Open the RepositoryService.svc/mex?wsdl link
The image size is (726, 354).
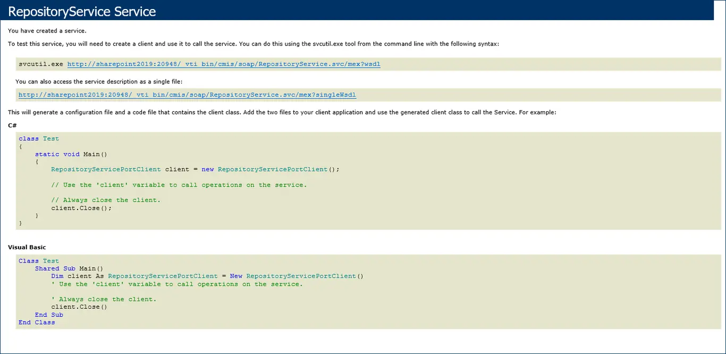[224, 64]
